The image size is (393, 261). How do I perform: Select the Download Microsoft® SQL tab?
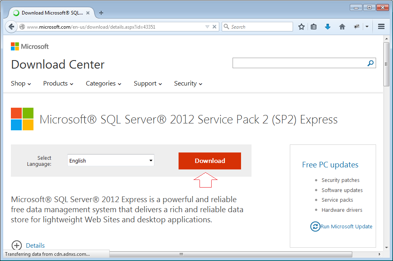coord(52,13)
